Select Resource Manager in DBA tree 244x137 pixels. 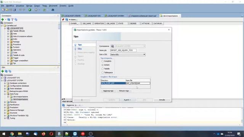point(17,110)
